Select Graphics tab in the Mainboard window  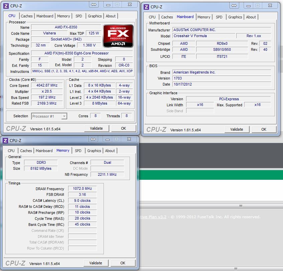pyautogui.click(x=235, y=17)
